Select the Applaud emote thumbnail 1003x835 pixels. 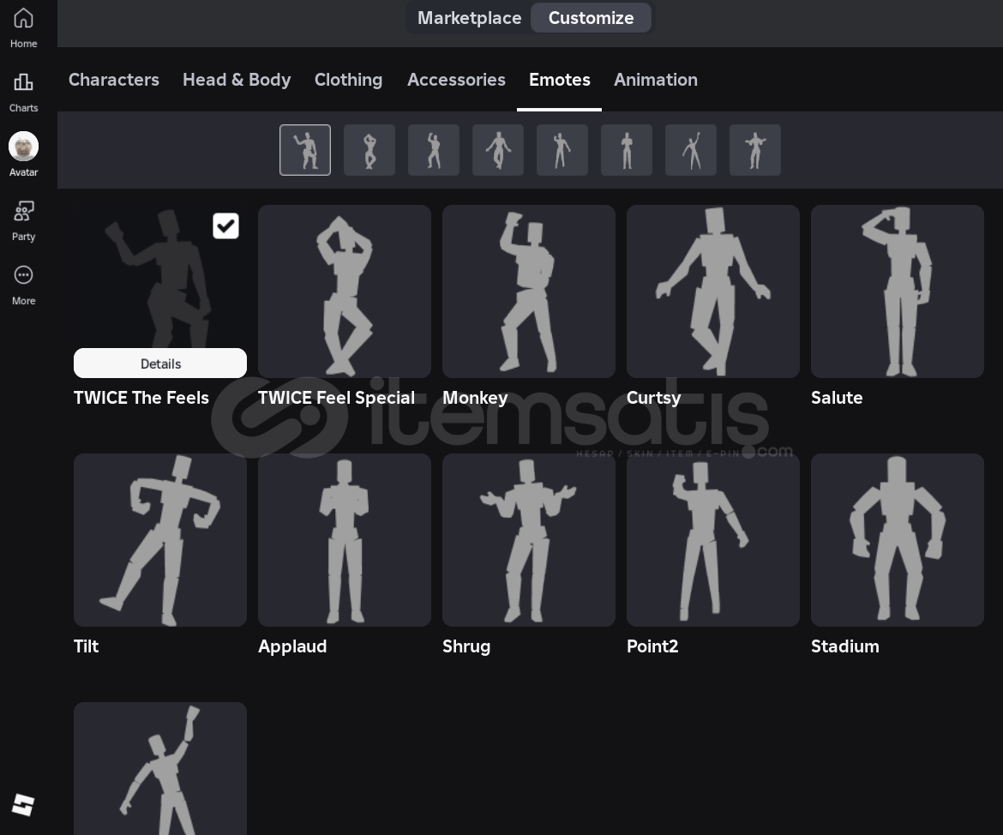344,540
